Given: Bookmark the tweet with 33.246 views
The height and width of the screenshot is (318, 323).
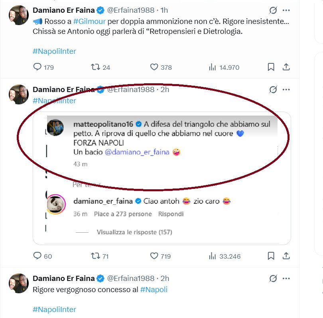Looking at the screenshot, I should [271, 256].
